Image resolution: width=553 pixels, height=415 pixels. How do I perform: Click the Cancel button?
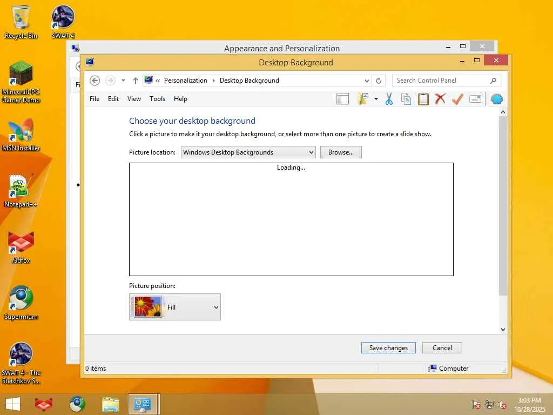pos(442,348)
